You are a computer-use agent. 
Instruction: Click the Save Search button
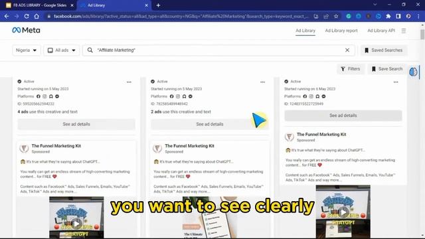(x=387, y=69)
